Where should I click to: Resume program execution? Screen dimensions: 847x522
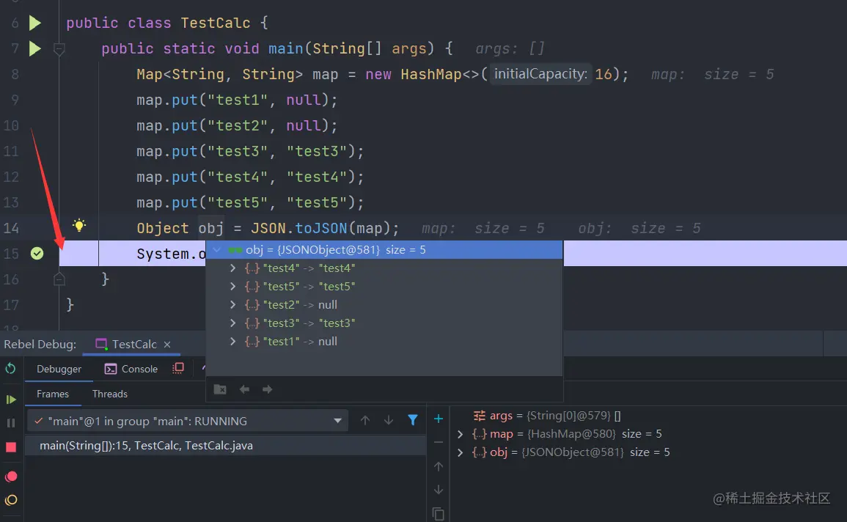[x=11, y=400]
